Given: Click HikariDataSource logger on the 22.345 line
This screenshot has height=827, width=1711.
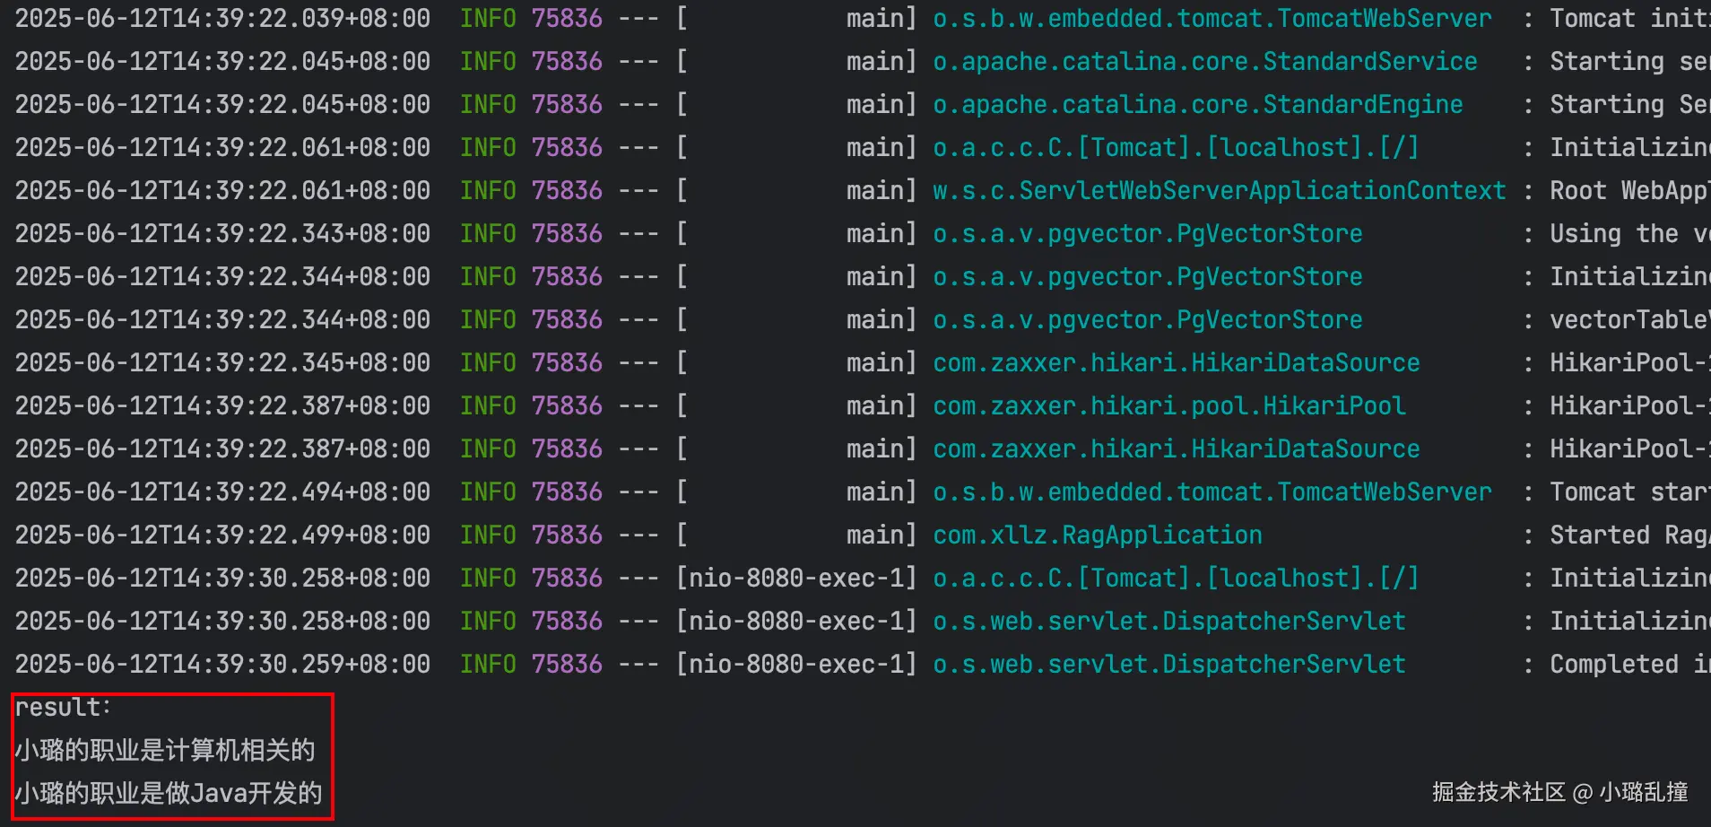Looking at the screenshot, I should click(1176, 362).
